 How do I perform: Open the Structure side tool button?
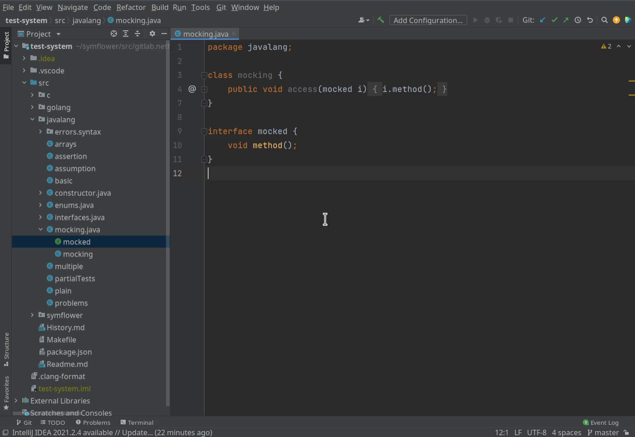point(6,350)
